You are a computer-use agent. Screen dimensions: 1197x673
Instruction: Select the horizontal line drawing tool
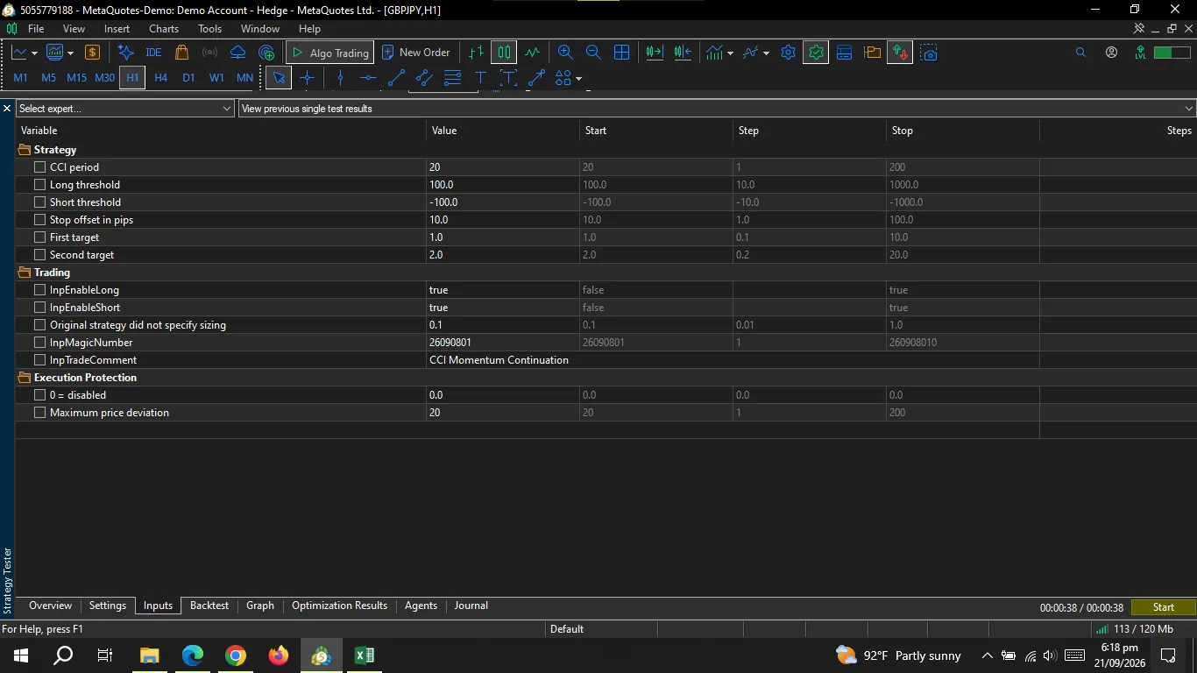pyautogui.click(x=368, y=78)
